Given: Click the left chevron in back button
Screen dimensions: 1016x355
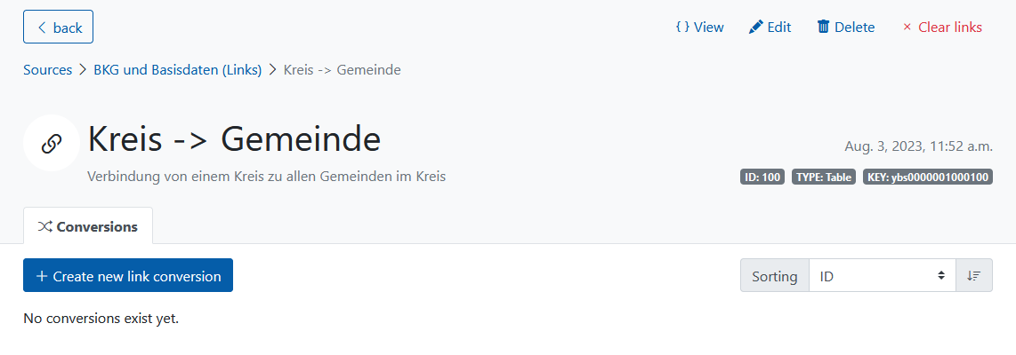Looking at the screenshot, I should point(42,28).
